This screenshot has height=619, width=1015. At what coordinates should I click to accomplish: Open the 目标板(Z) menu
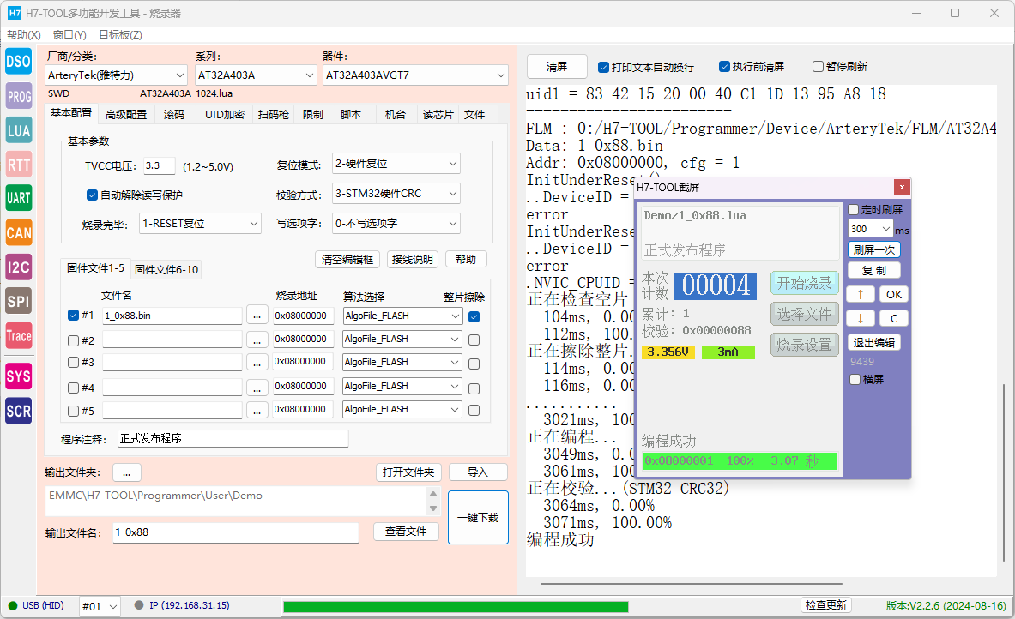pos(120,34)
